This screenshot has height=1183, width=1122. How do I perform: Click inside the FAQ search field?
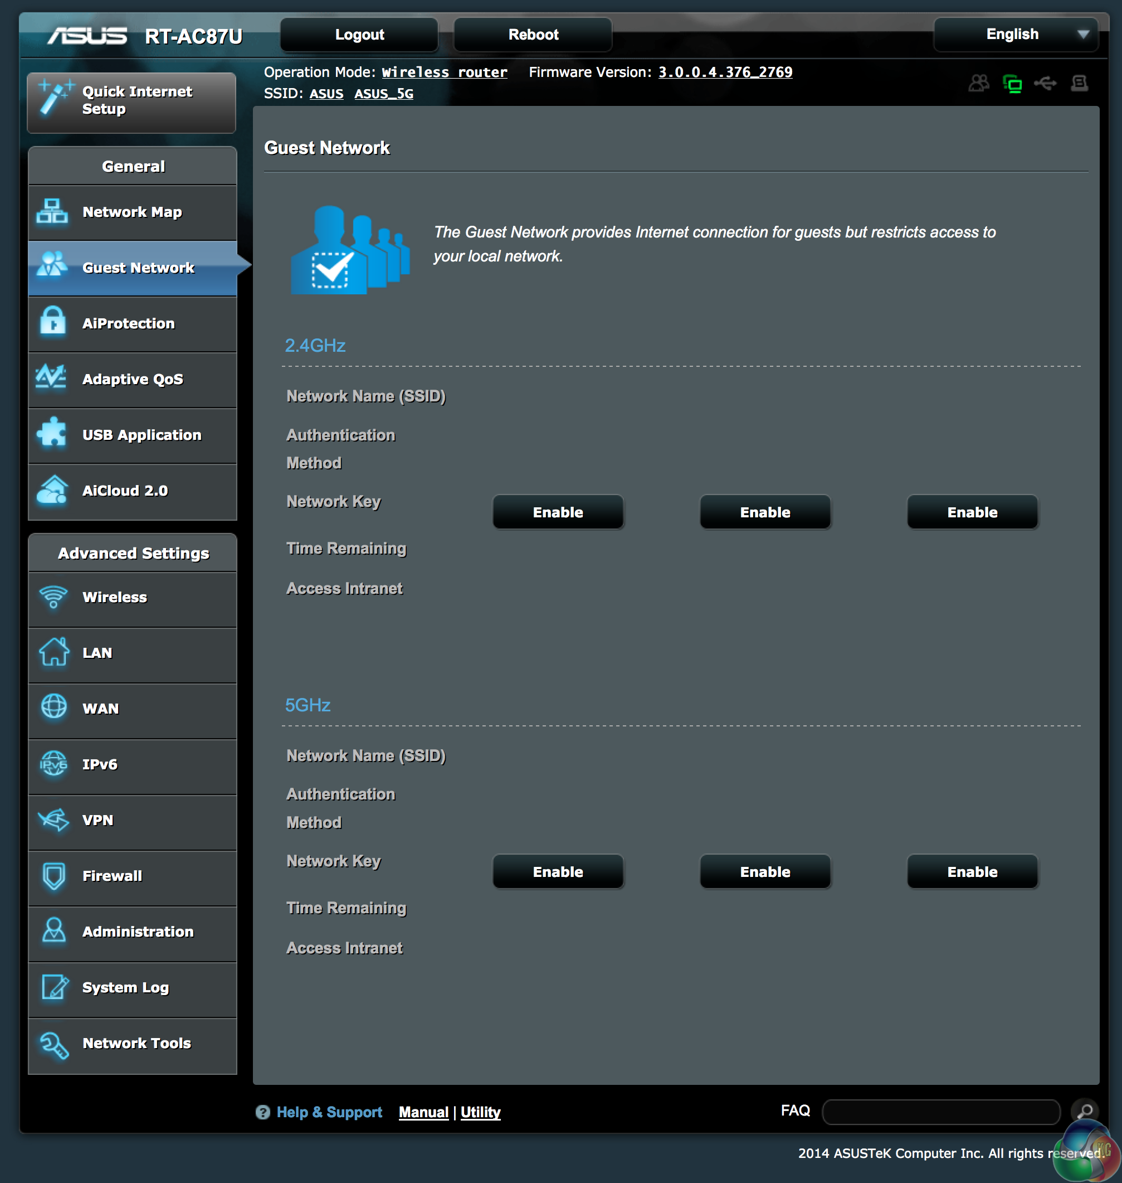[939, 1111]
